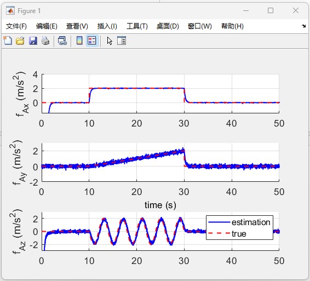Click the f_Az (m/s²) y-axis label

18,231
